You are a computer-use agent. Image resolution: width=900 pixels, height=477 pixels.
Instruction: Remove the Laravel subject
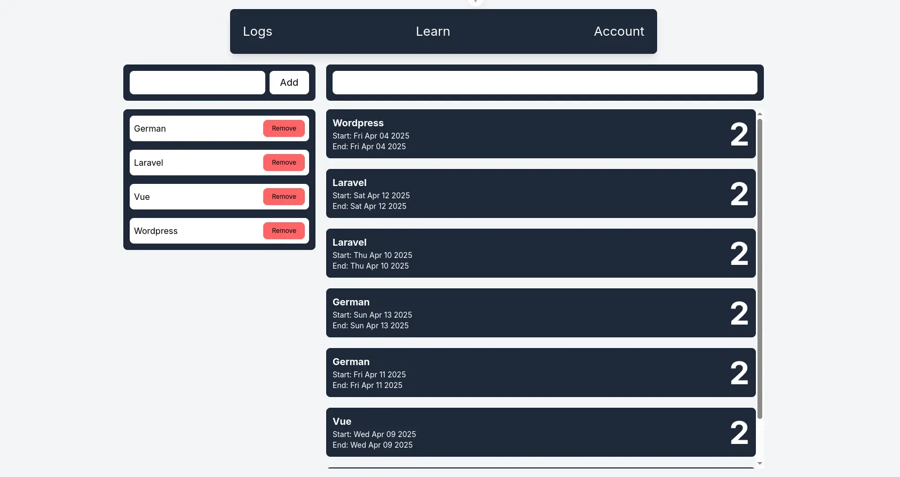point(284,163)
